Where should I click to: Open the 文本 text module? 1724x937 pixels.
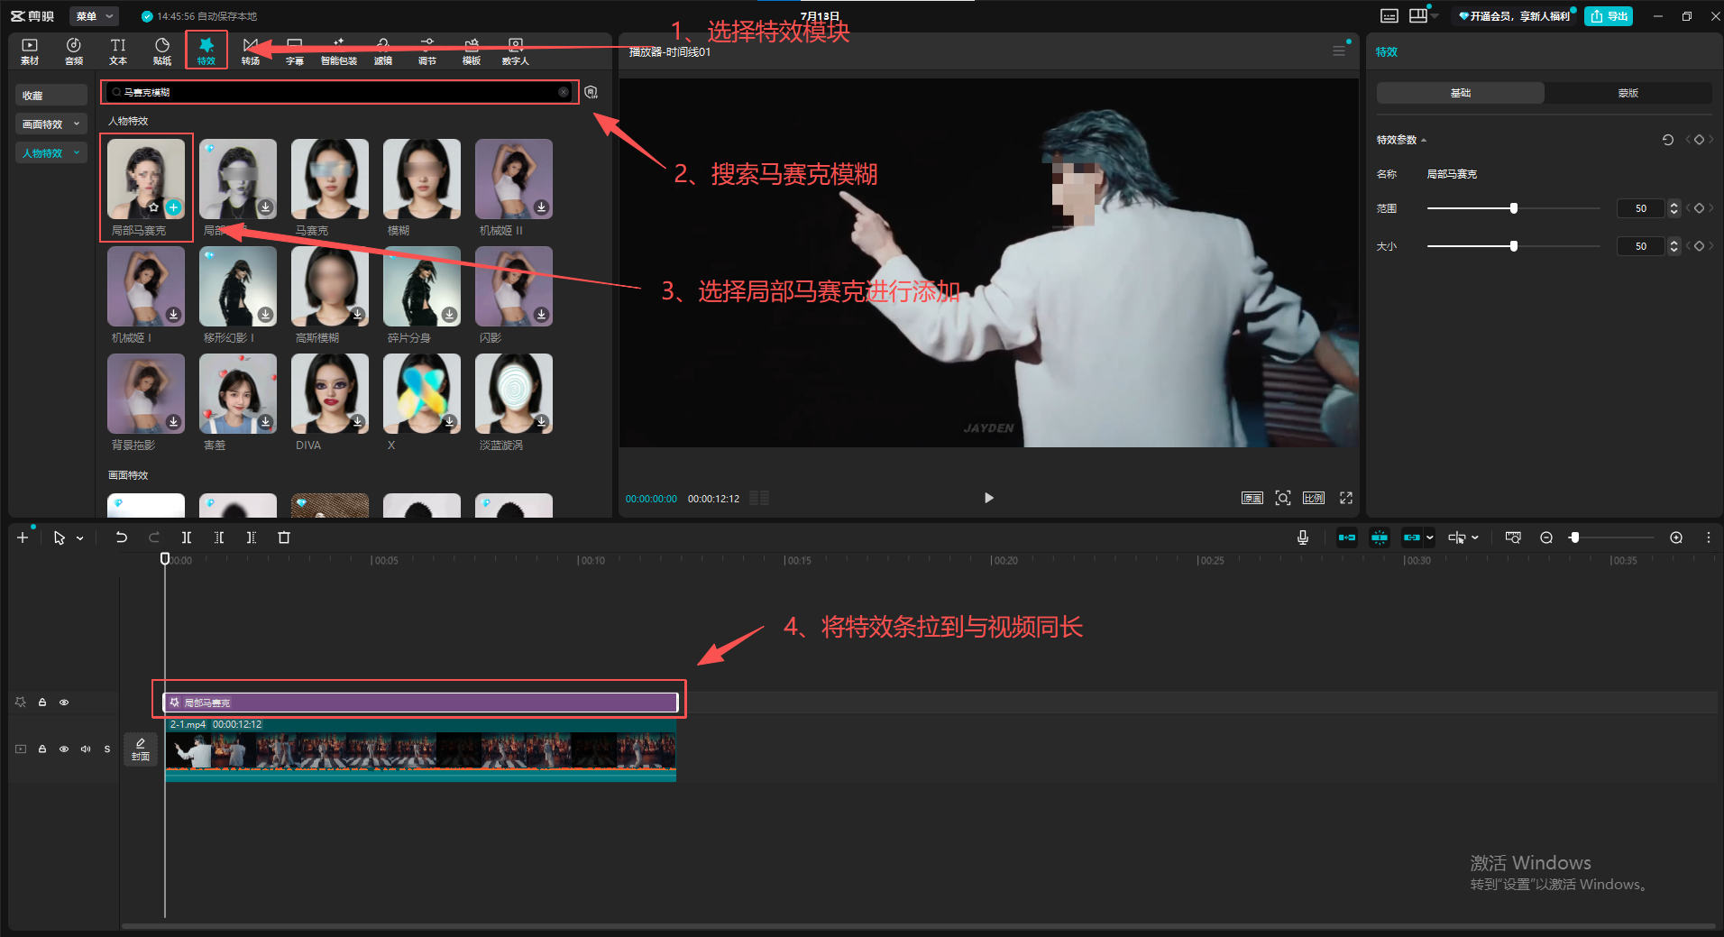click(118, 51)
